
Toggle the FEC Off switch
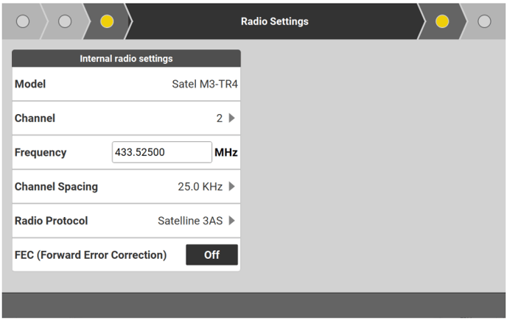211,255
